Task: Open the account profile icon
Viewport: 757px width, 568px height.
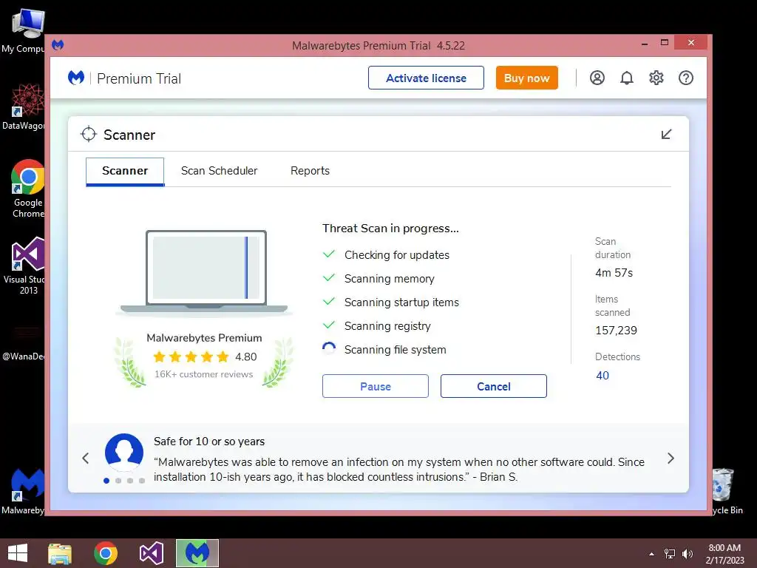Action: click(597, 78)
